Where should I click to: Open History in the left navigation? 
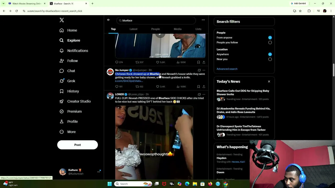pos(69,91)
